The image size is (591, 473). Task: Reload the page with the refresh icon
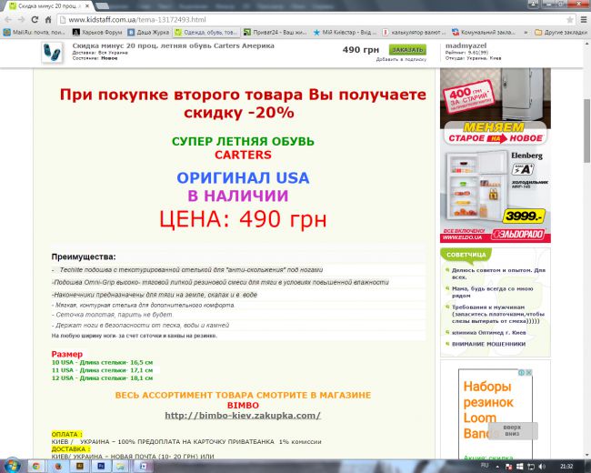point(35,19)
